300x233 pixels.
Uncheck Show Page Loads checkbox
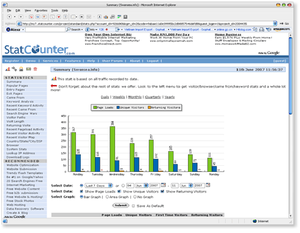81,191
